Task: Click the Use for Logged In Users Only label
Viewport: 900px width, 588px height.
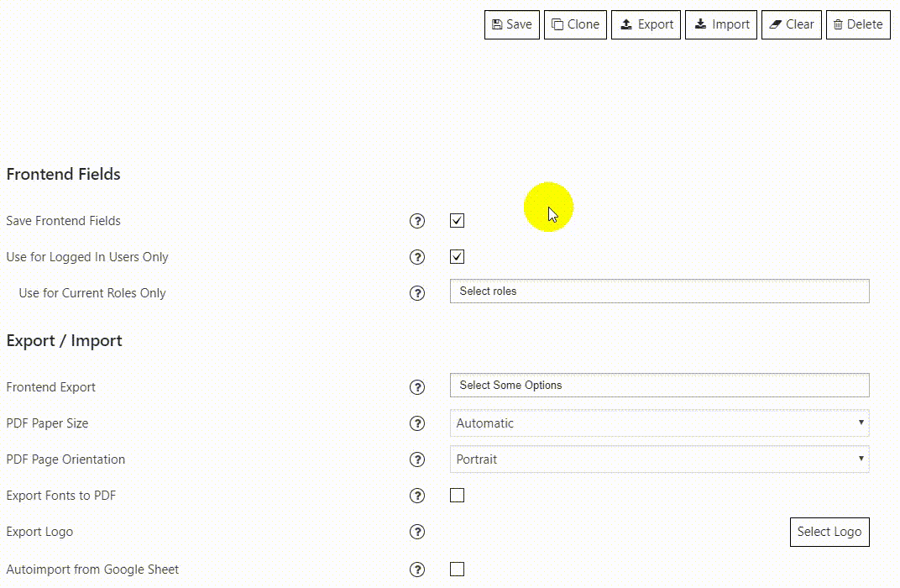Action: 87,257
